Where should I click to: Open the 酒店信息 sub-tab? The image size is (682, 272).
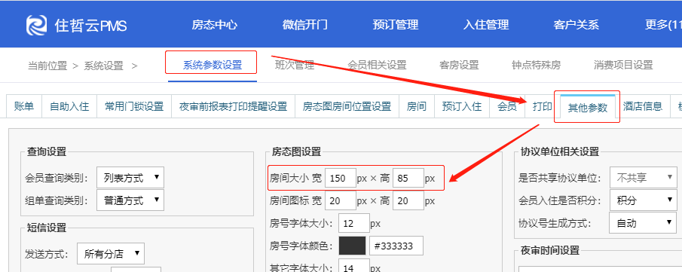coord(642,106)
